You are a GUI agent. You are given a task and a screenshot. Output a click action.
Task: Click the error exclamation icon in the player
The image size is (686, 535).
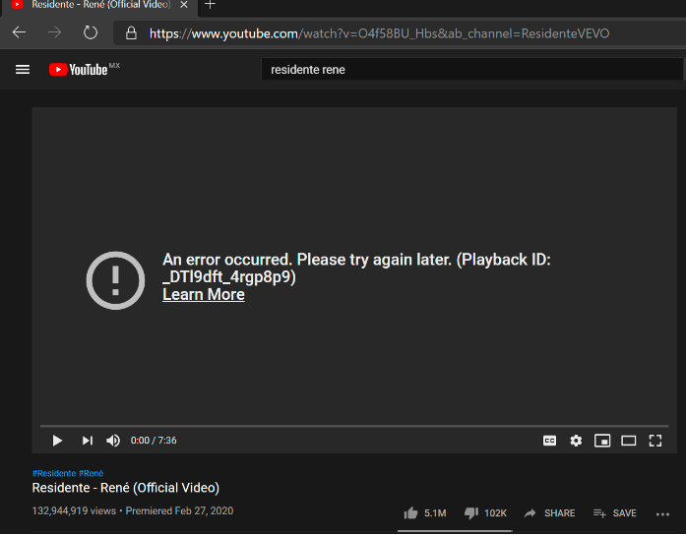pyautogui.click(x=115, y=280)
